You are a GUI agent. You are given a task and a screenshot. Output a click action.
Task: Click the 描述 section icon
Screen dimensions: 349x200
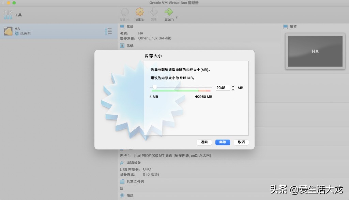122,195
